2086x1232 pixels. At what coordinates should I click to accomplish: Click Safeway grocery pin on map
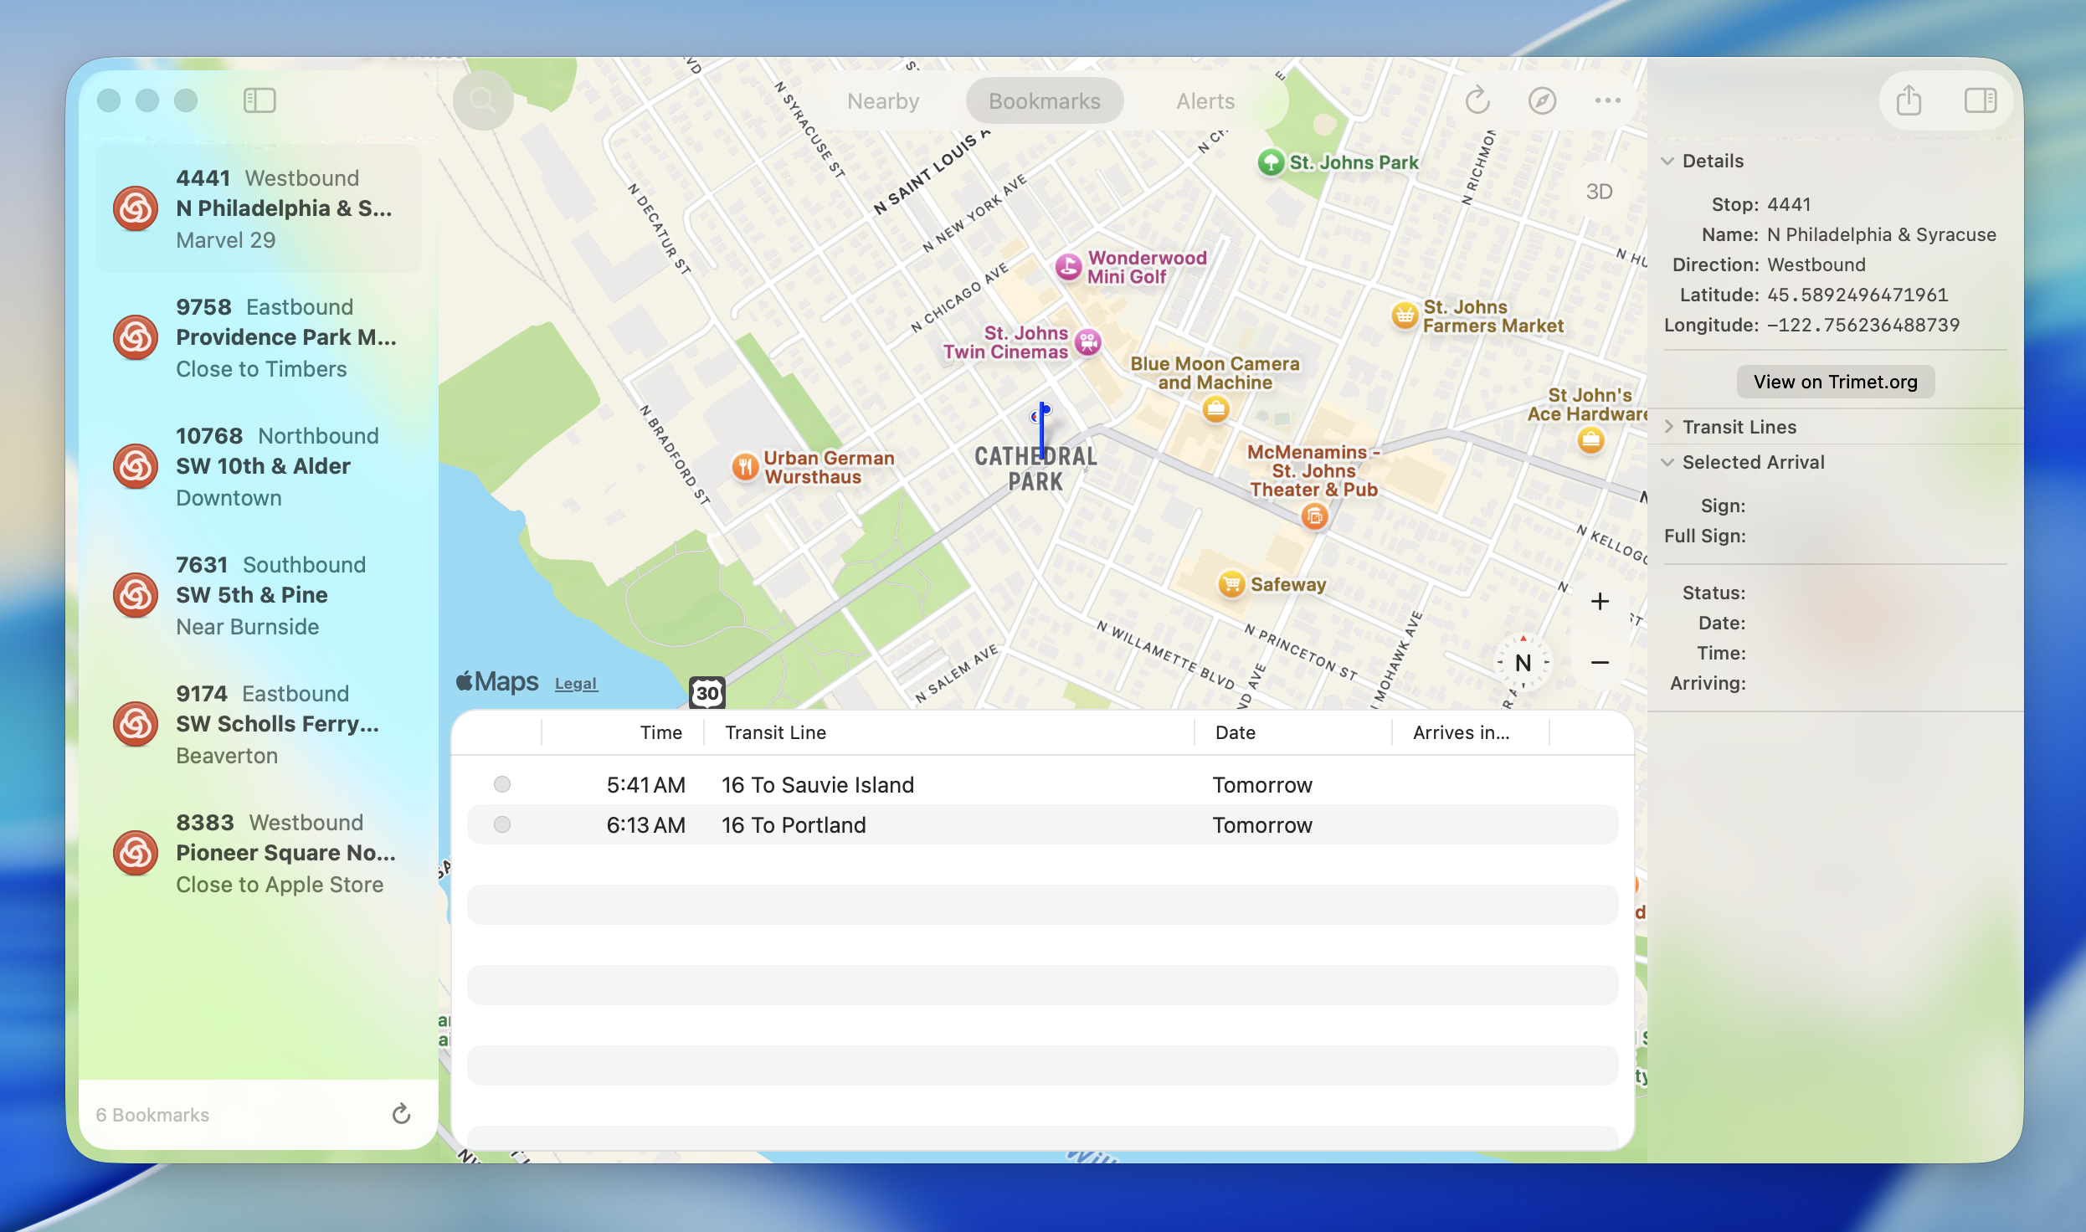click(x=1231, y=583)
